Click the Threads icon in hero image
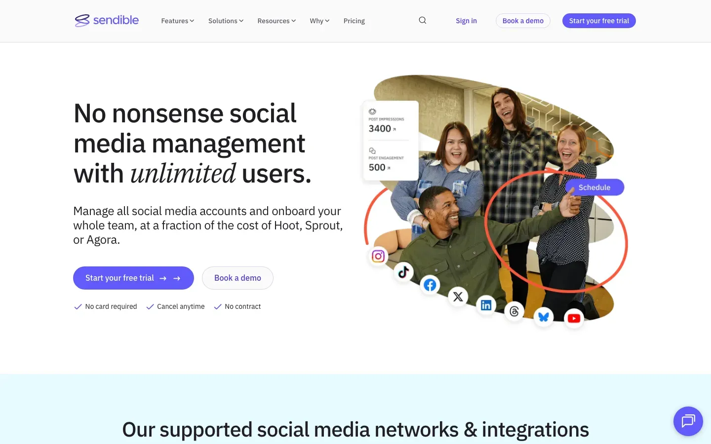This screenshot has height=444, width=711. coord(514,311)
